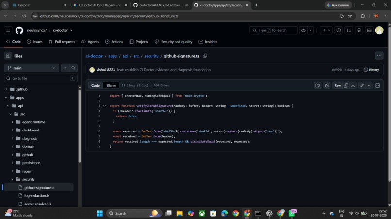Viewport: 391px width, 219px height.
Task: Open the issues icon in the header
Action: click(x=339, y=30)
